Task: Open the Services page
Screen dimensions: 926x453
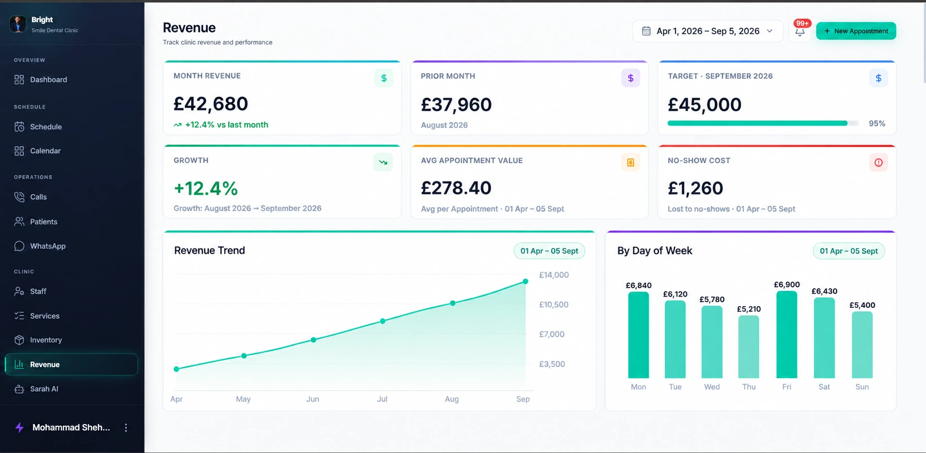Action: (x=71, y=316)
